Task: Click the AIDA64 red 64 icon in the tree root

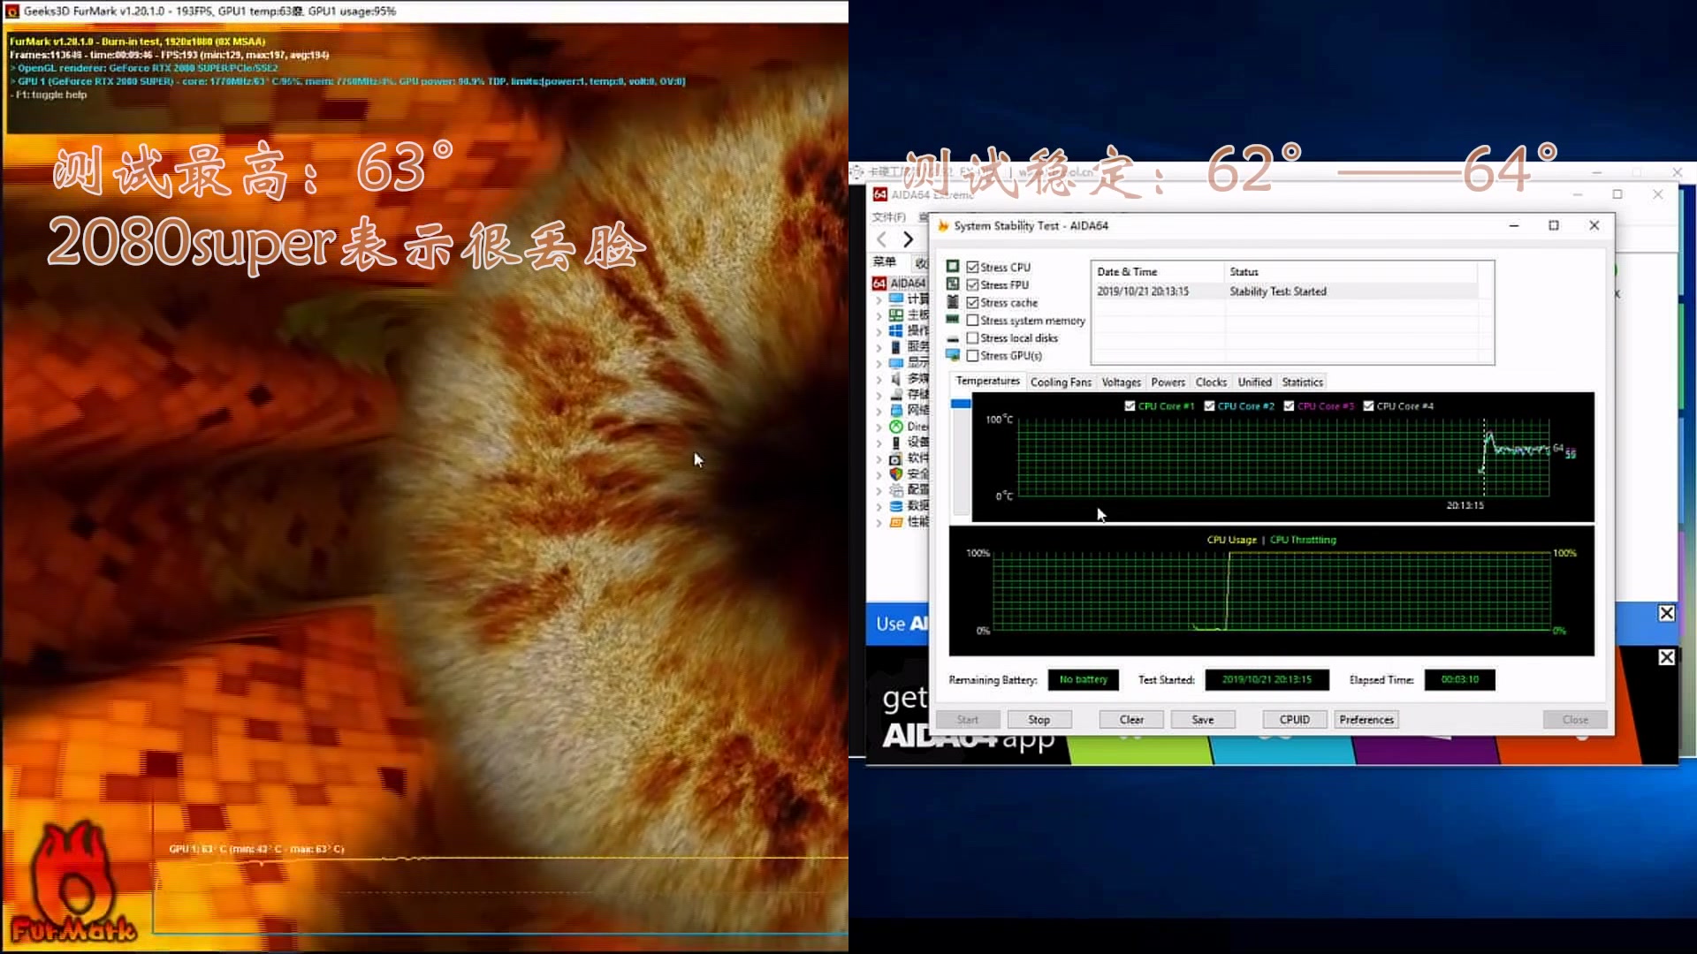Action: pyautogui.click(x=879, y=284)
